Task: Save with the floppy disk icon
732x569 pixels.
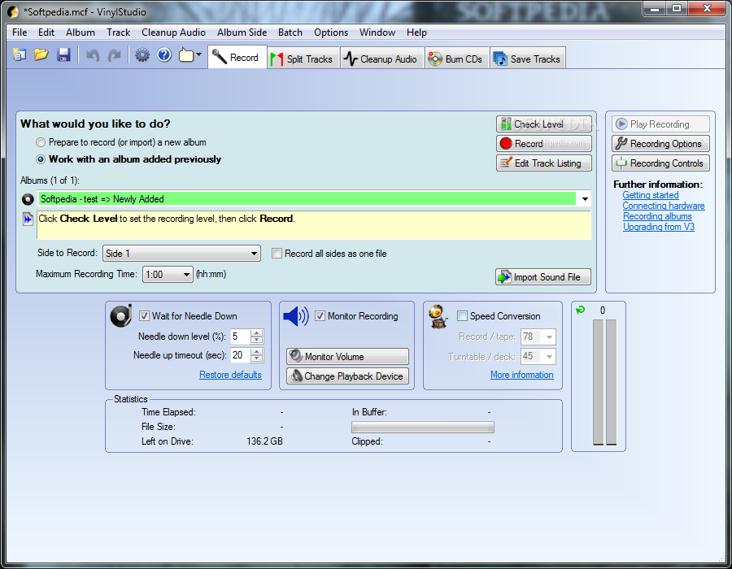Action: (x=63, y=55)
